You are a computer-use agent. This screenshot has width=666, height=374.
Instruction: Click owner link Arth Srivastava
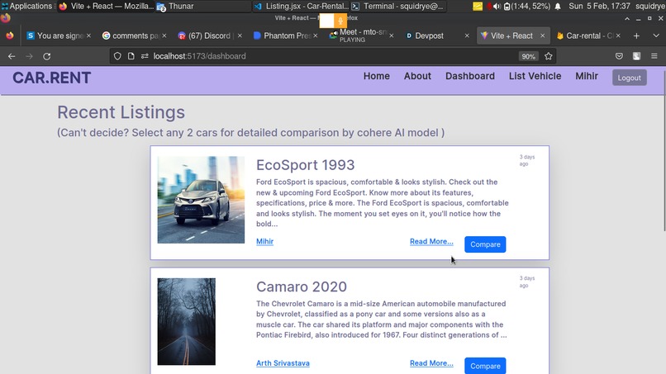pos(283,363)
